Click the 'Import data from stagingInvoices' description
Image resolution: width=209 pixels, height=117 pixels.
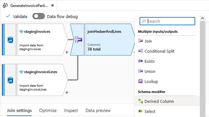[x=31, y=47]
